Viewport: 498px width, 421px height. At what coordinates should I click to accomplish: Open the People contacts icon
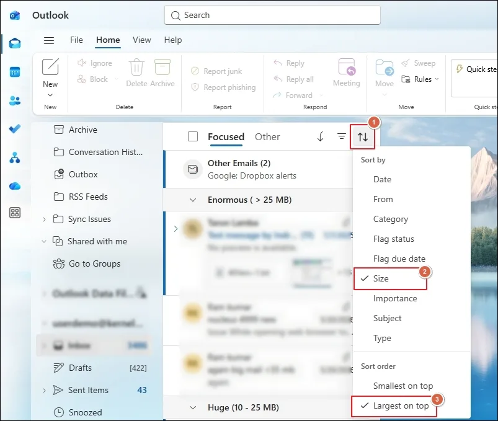[15, 100]
